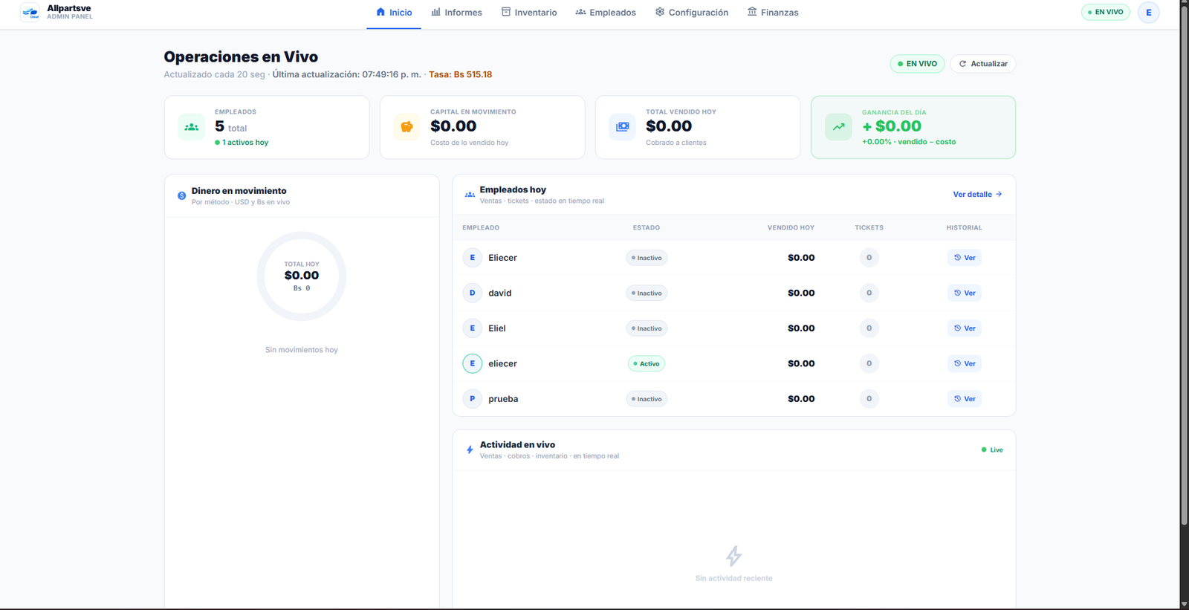Switch to the Informes tab
This screenshot has height=610, width=1189.
tap(456, 13)
